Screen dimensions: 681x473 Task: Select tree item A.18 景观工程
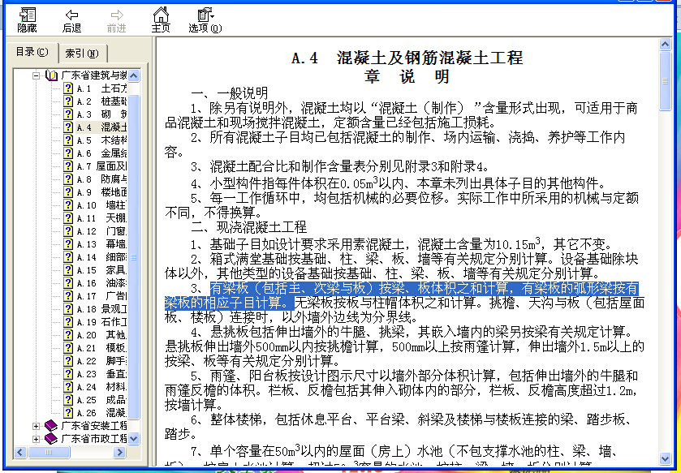[x=101, y=309]
